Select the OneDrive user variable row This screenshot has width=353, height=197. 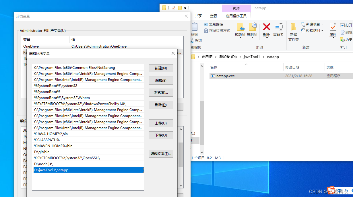[102, 46]
